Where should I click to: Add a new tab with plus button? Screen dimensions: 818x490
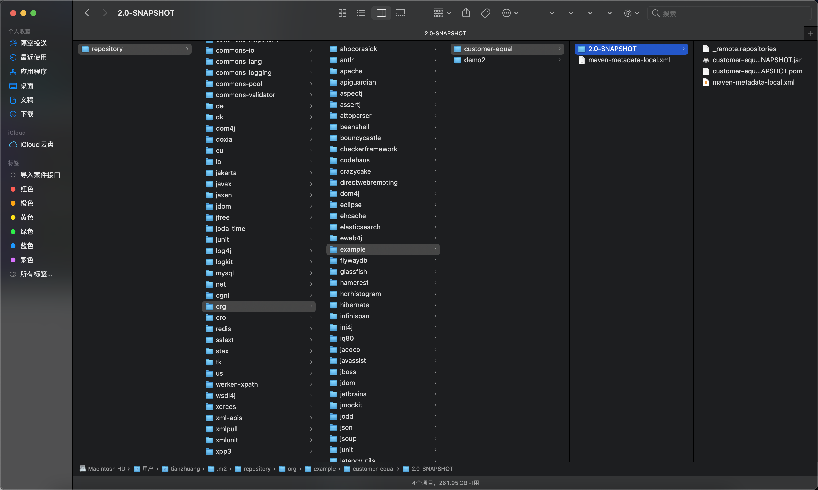(x=810, y=34)
